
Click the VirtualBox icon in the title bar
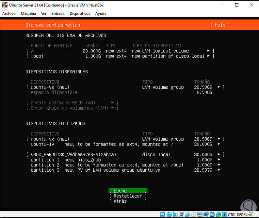[x=5, y=5]
